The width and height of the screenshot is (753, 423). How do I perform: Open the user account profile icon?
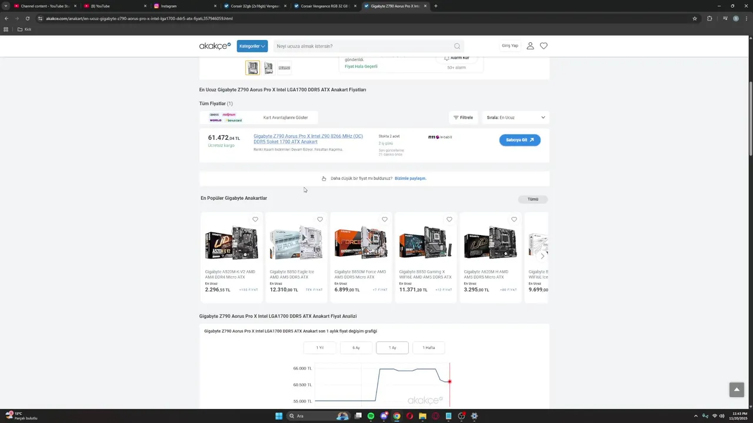click(530, 46)
